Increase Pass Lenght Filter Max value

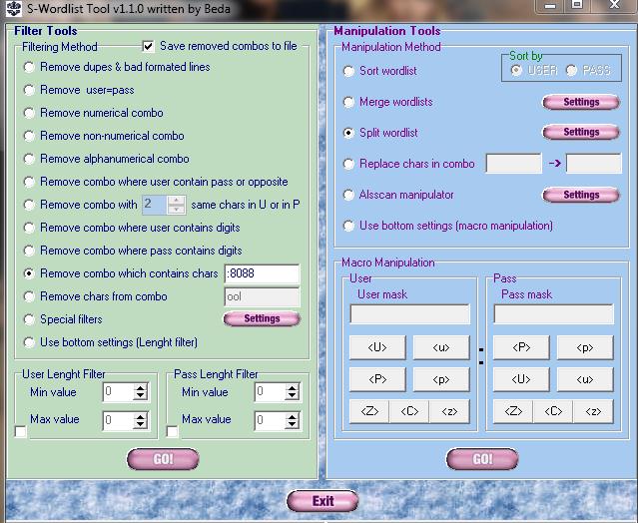[x=293, y=417]
